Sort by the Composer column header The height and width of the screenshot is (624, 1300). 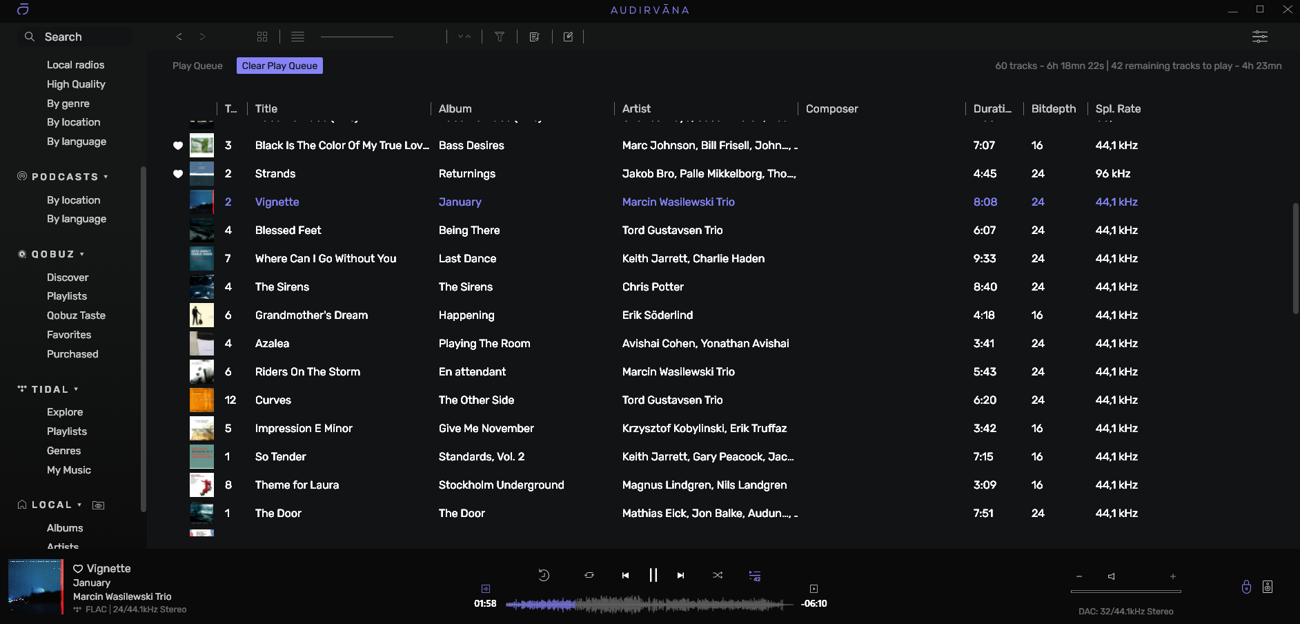832,108
